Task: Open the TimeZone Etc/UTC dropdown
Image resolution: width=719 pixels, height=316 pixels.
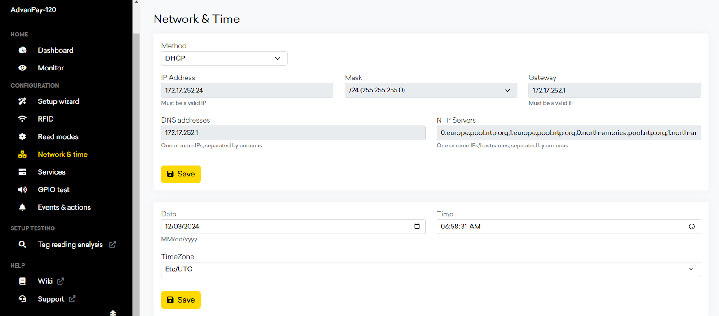Action: click(x=431, y=269)
